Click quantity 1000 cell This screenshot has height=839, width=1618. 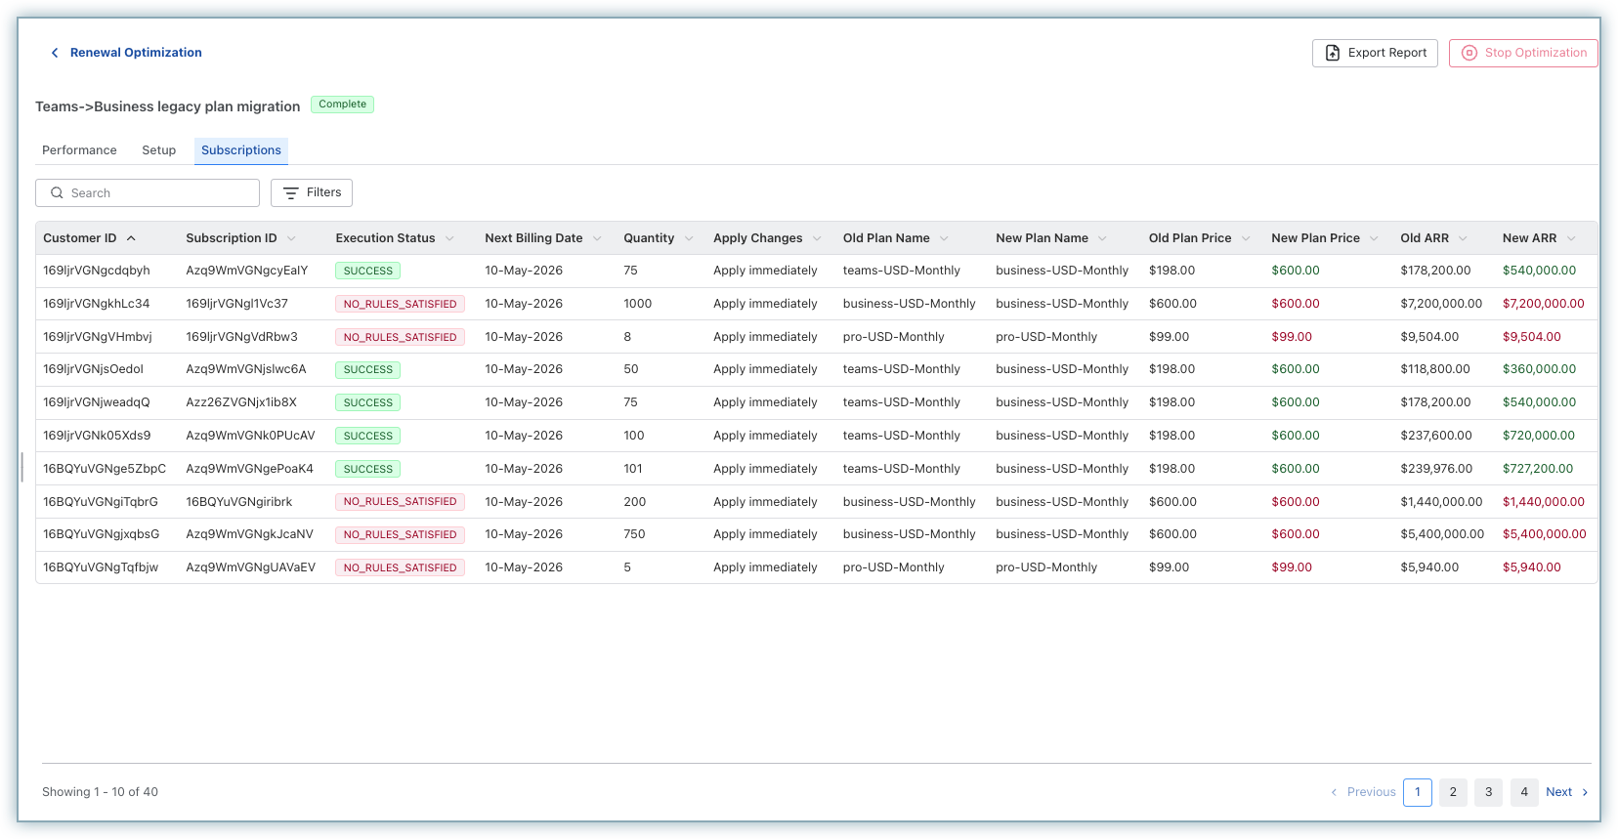pos(638,304)
